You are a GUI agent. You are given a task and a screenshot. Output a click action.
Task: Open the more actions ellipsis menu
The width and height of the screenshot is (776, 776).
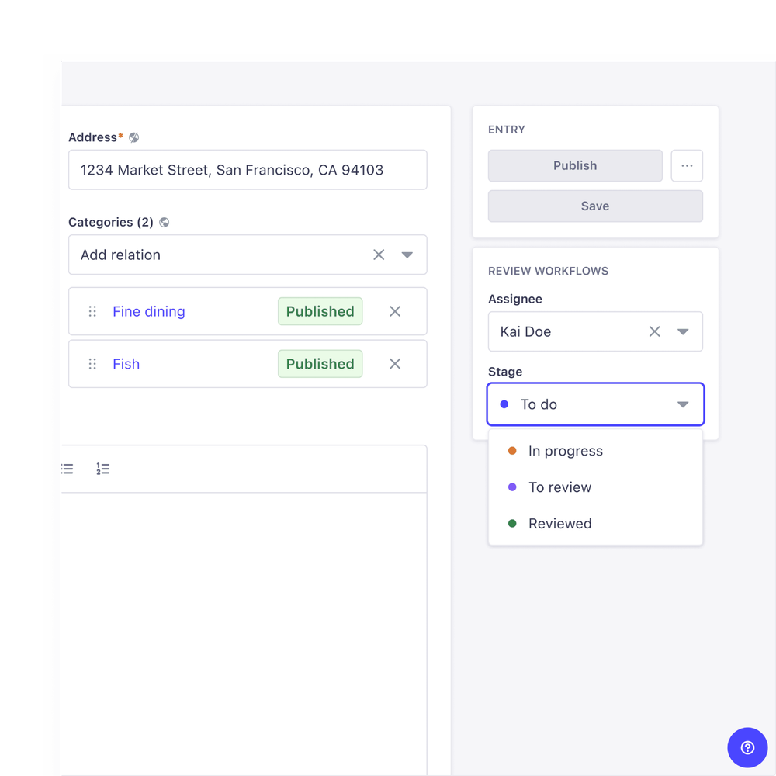coord(687,166)
